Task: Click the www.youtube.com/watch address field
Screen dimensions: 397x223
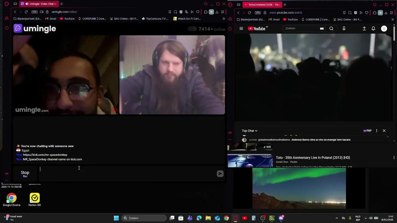Action: coord(286,13)
